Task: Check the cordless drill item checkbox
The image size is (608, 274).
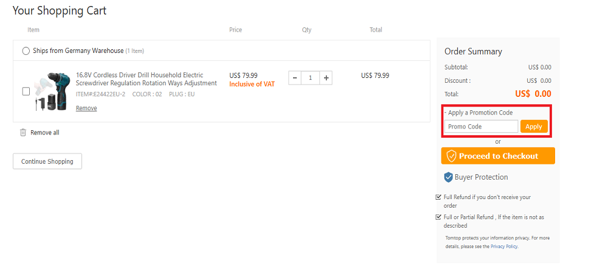Action: pyautogui.click(x=26, y=91)
